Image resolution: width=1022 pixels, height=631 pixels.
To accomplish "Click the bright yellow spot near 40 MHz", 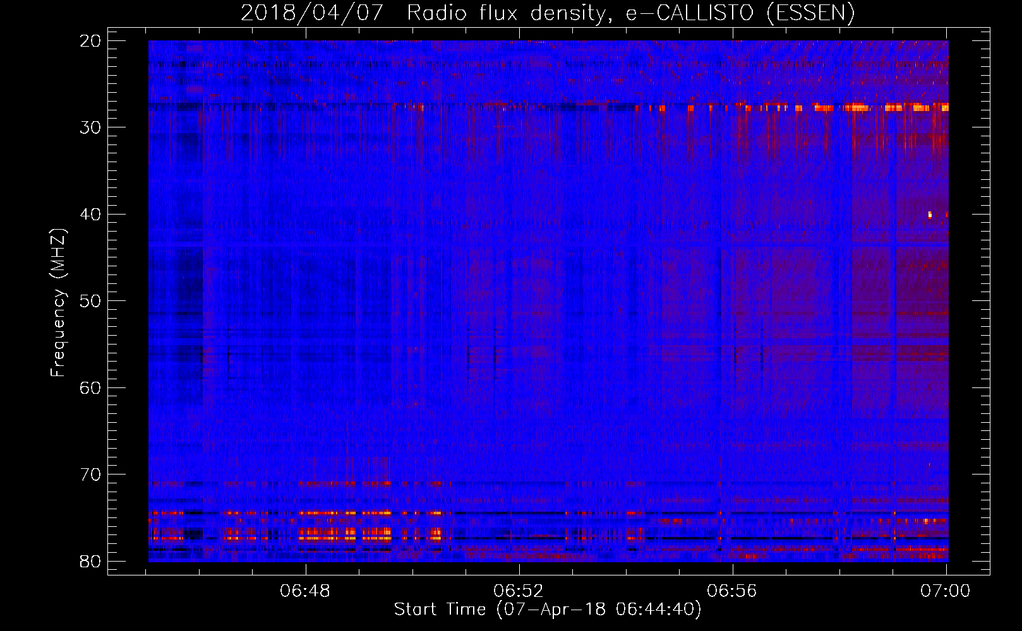I will pos(930,215).
